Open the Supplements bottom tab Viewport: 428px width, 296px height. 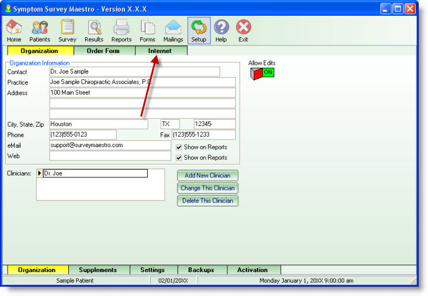[x=98, y=270]
